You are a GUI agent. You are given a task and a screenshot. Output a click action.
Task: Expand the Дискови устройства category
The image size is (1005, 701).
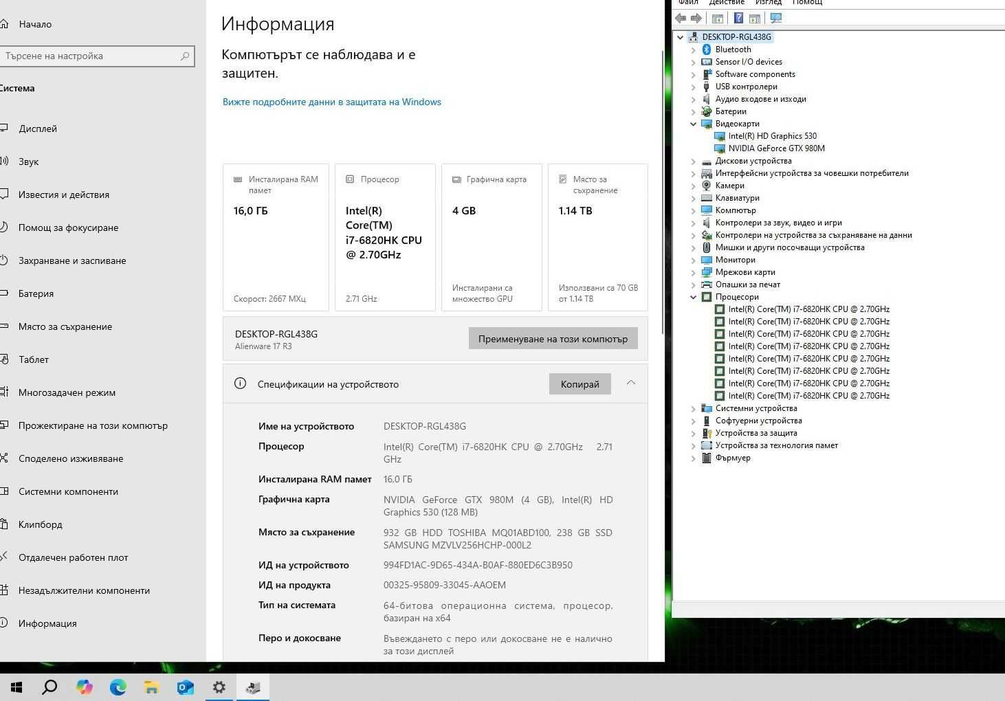point(694,161)
